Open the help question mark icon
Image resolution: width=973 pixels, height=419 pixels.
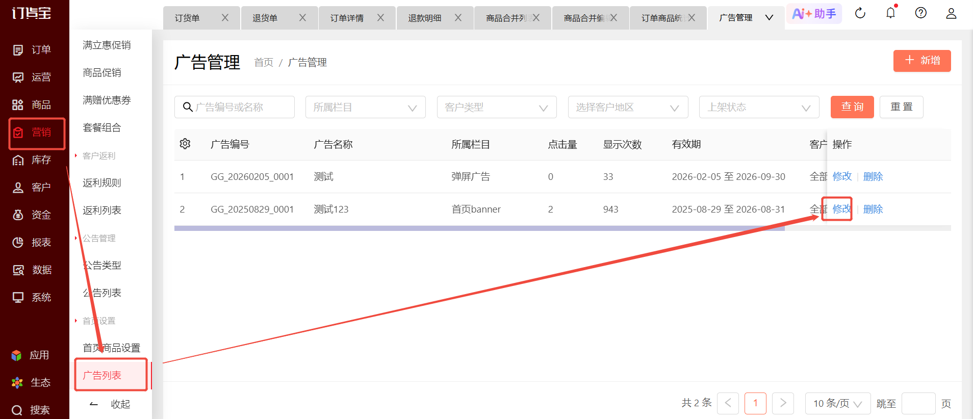pyautogui.click(x=920, y=13)
